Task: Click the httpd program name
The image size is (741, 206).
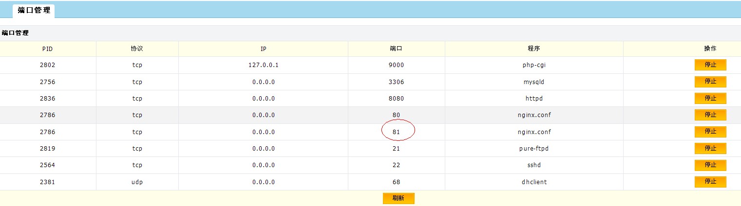Action: 534,99
